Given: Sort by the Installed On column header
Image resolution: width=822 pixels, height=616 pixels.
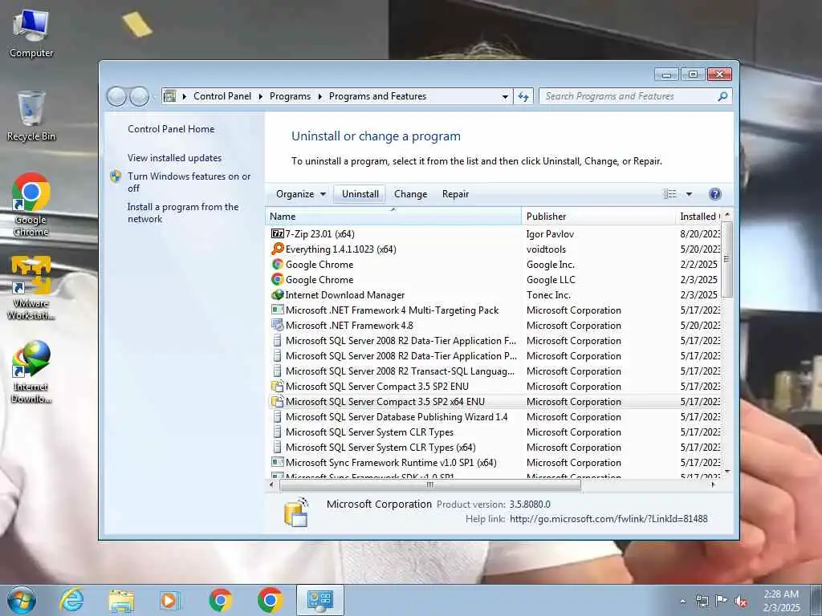Looking at the screenshot, I should pos(698,217).
